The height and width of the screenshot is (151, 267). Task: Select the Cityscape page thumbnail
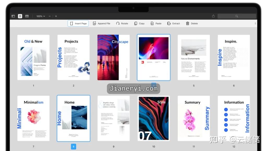[x=114, y=58]
